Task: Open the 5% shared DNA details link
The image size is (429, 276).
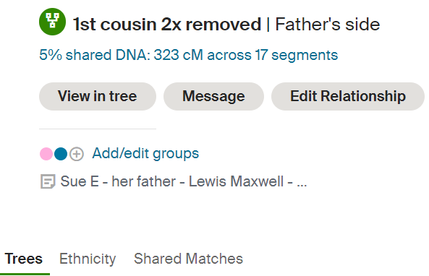Action: pos(189,55)
